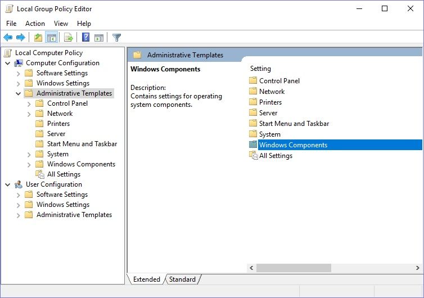Toggle the Show/Hide Action Pane icon
Screen dimensions: 424x298
[x=99, y=37]
